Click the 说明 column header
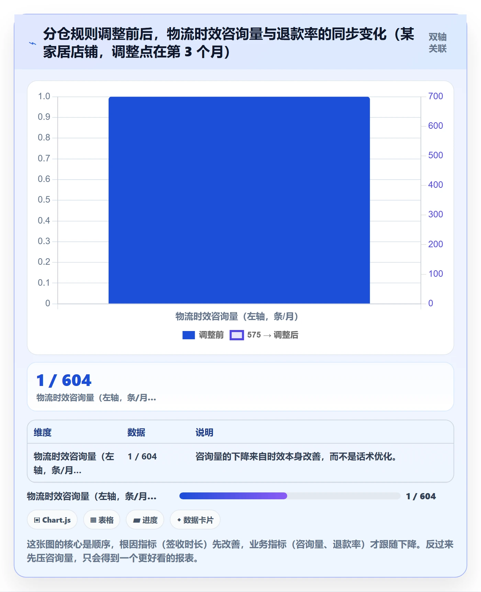This screenshot has height=592, width=481. coord(204,432)
